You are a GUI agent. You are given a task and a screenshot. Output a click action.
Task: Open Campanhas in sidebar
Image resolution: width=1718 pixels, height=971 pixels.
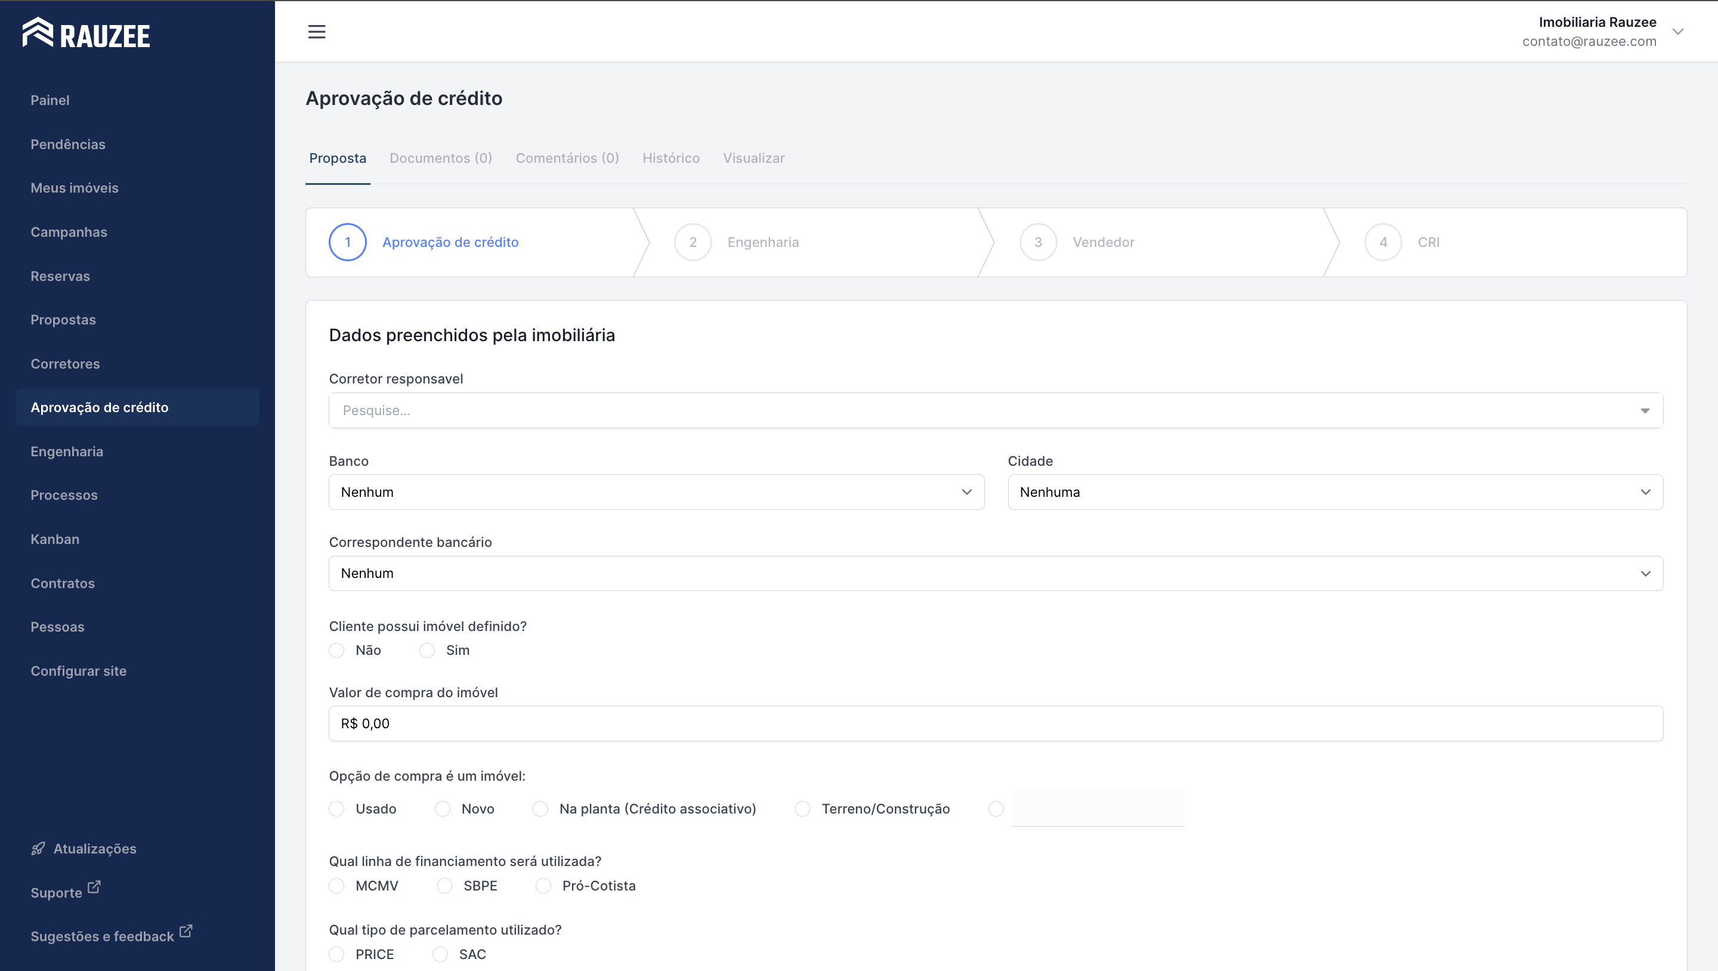(x=69, y=232)
